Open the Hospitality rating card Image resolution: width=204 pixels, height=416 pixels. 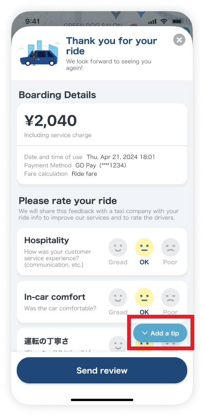(x=102, y=251)
